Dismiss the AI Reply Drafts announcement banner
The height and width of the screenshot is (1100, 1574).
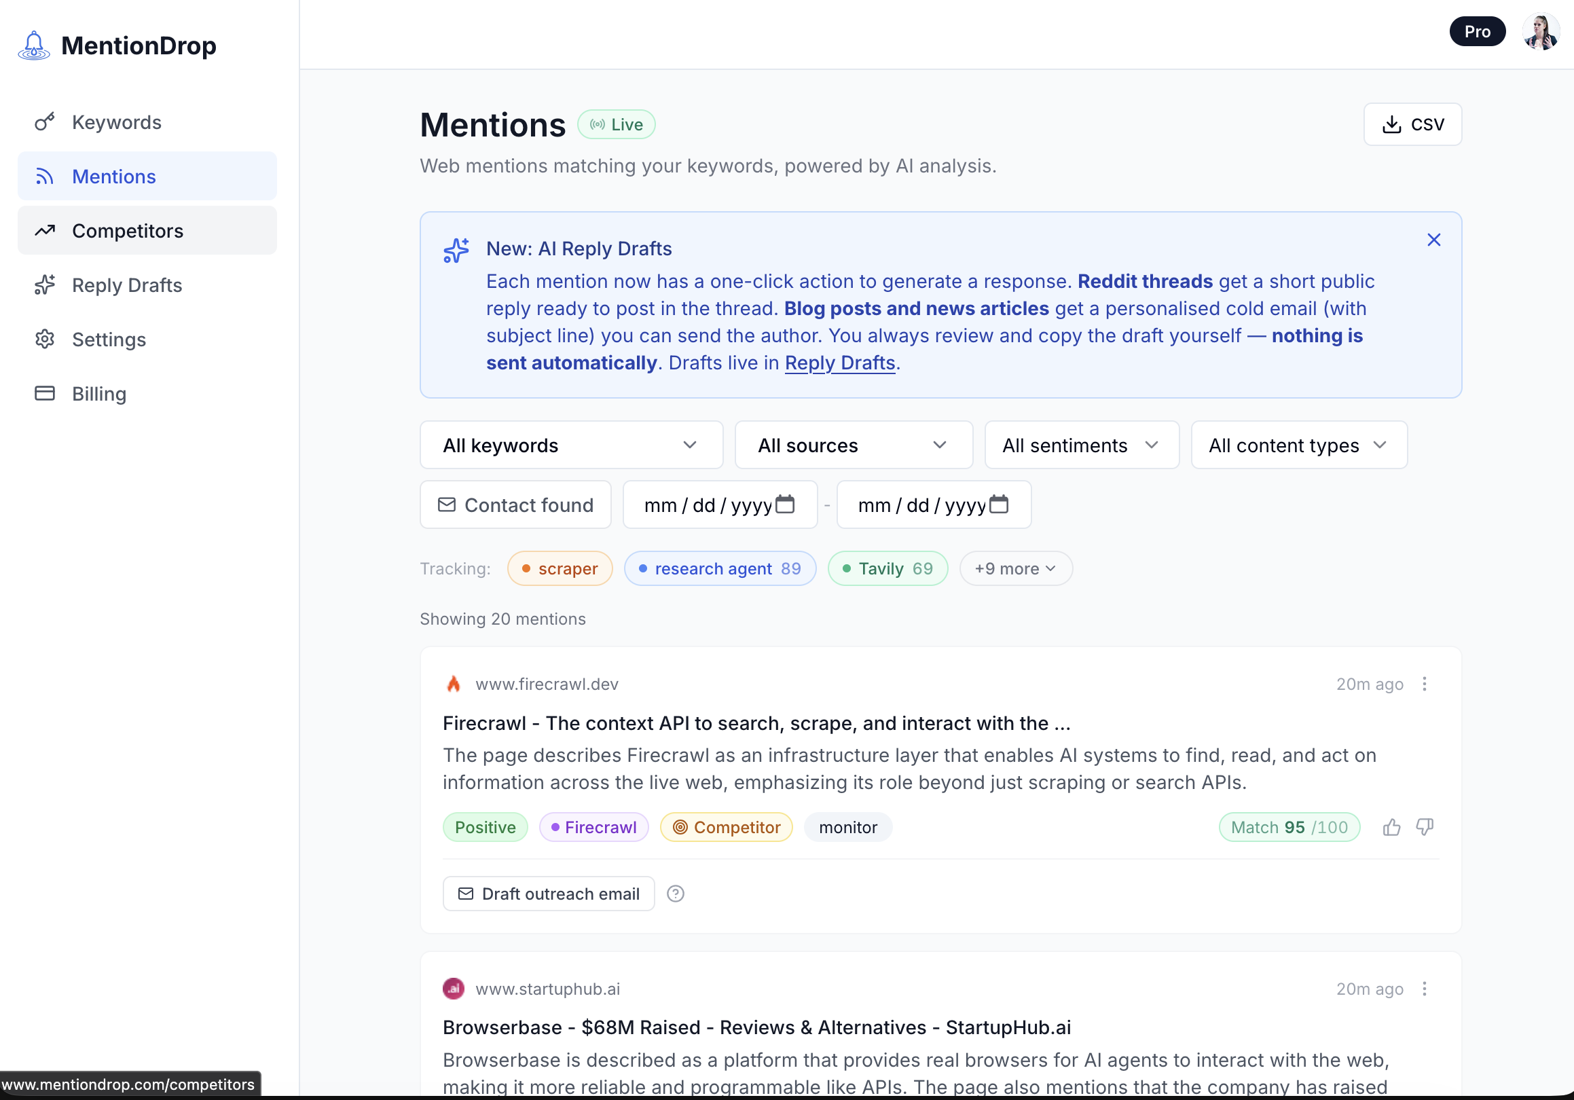1433,240
